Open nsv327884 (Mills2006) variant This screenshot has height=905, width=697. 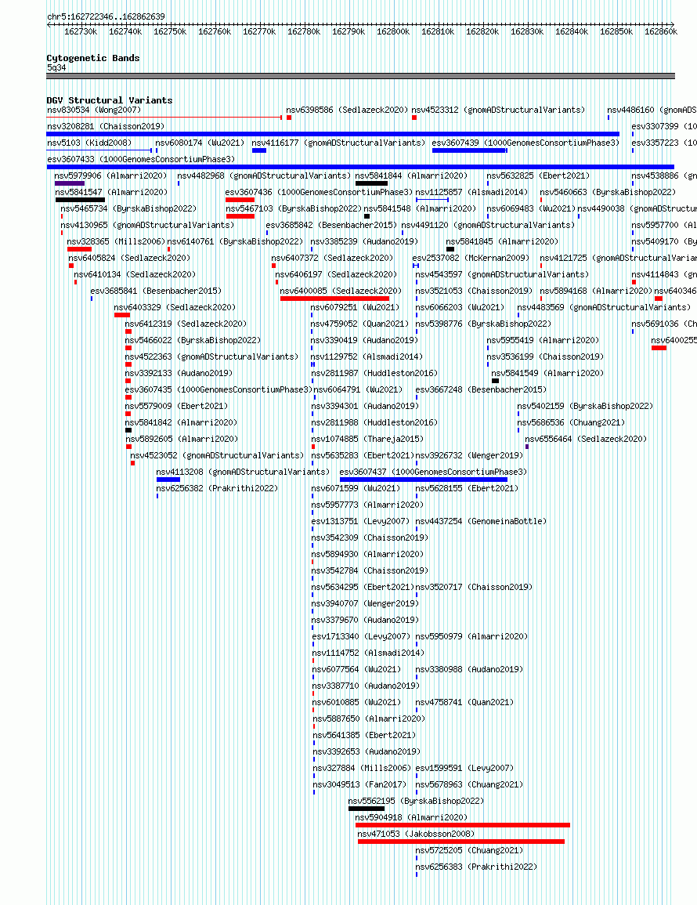coord(363,768)
